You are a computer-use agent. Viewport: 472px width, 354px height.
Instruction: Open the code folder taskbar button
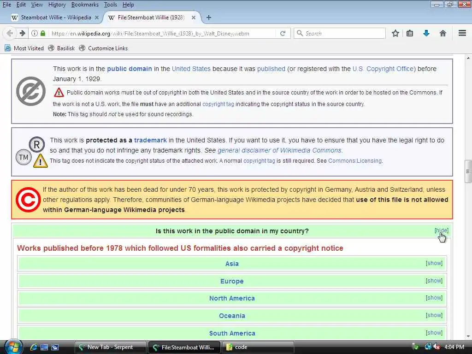click(258, 347)
